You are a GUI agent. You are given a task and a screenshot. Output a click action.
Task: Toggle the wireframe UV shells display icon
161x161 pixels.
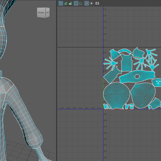61,3
